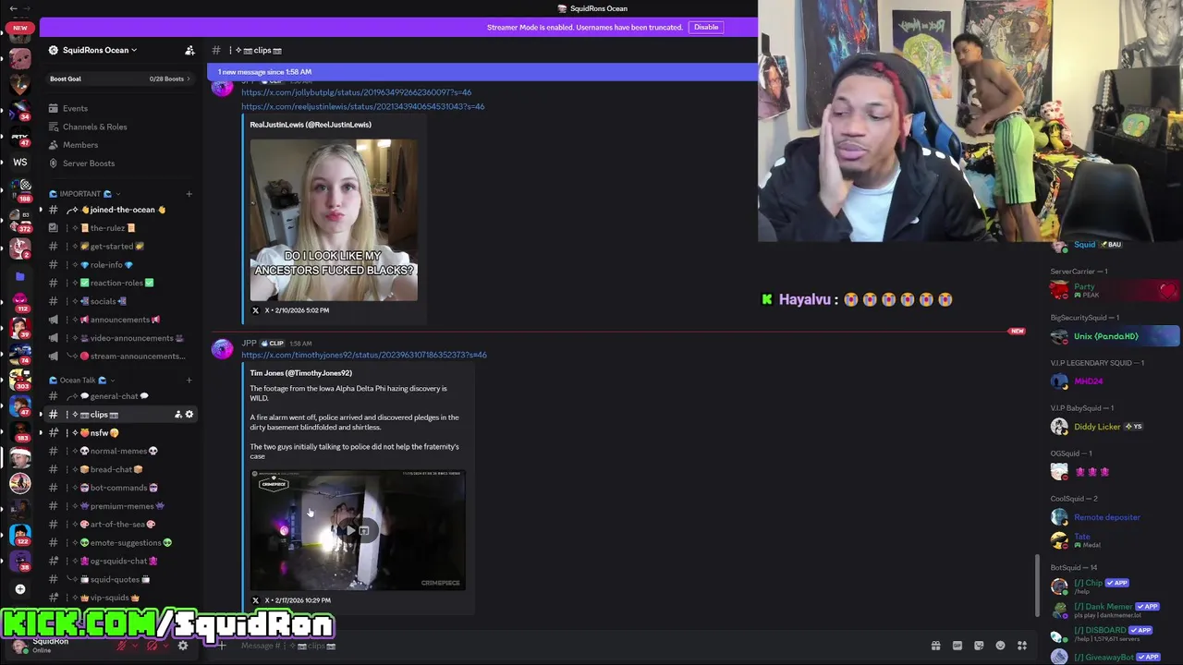Open the Members list page
This screenshot has width=1183, height=665.
[x=79, y=145]
